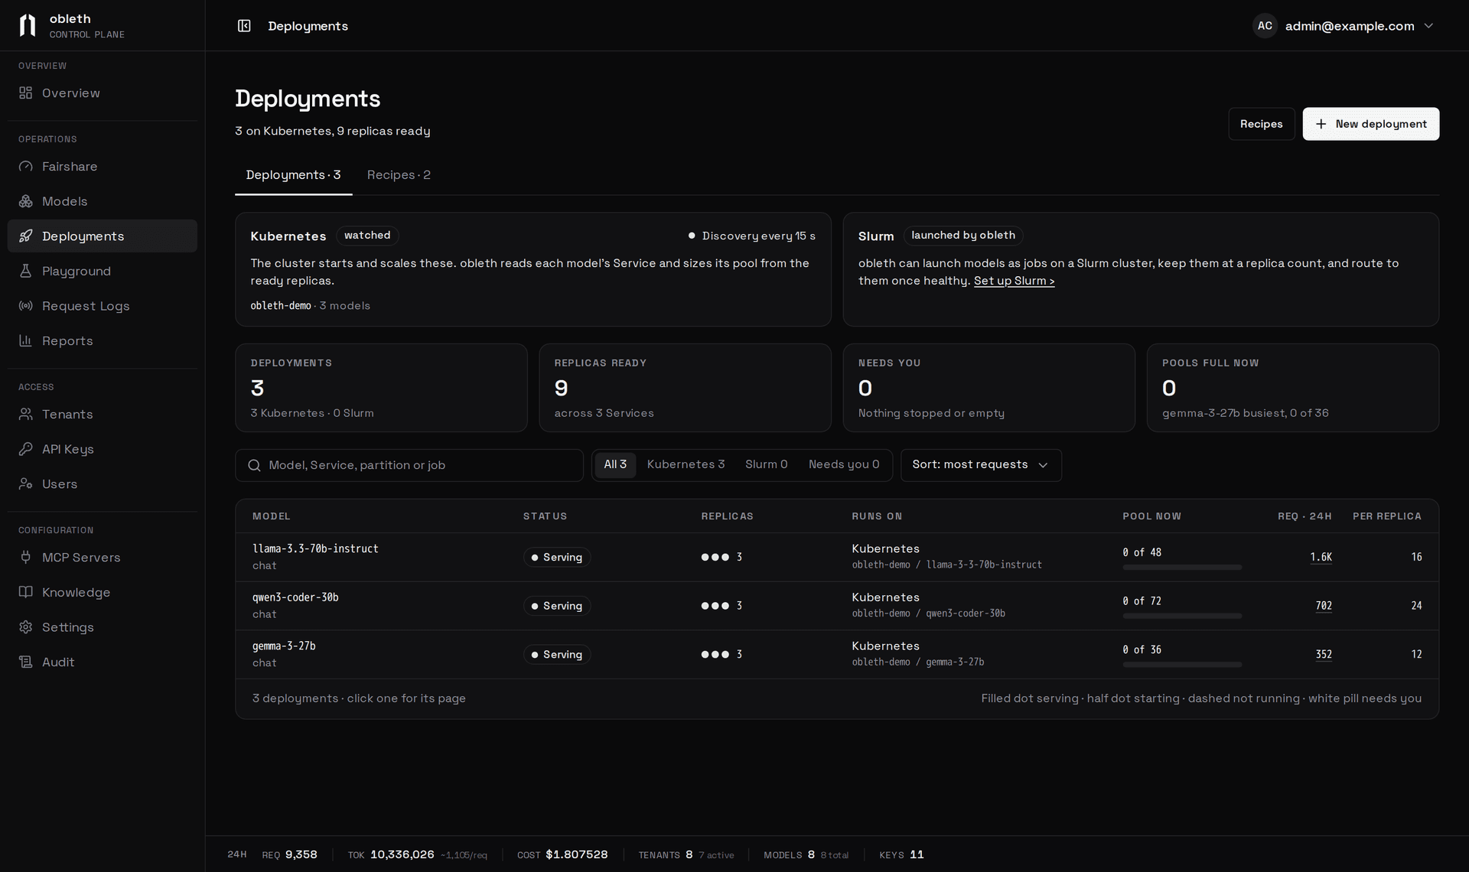Open Reports chart icon
The width and height of the screenshot is (1469, 872).
click(x=26, y=341)
